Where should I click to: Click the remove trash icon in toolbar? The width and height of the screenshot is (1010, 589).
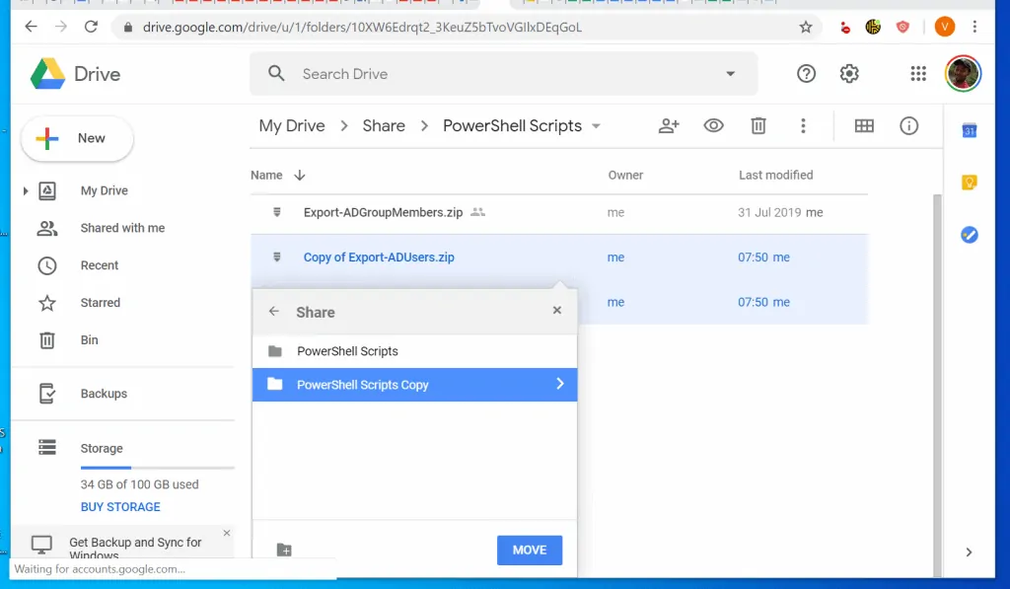(757, 125)
